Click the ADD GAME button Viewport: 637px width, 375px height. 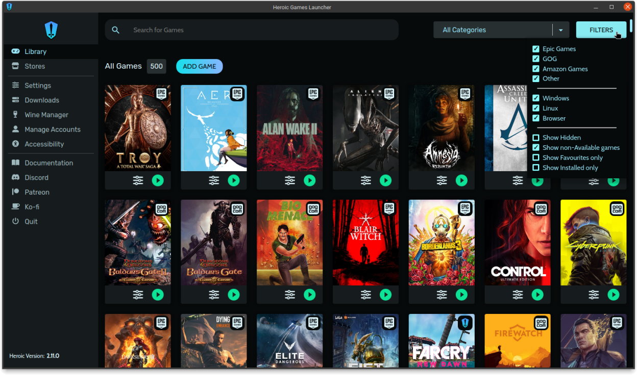pos(199,66)
